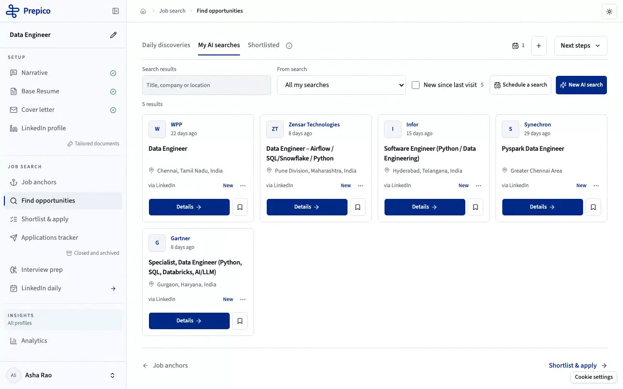623x389 pixels.
Task: Expand the Next steps dropdown
Action: (581, 46)
